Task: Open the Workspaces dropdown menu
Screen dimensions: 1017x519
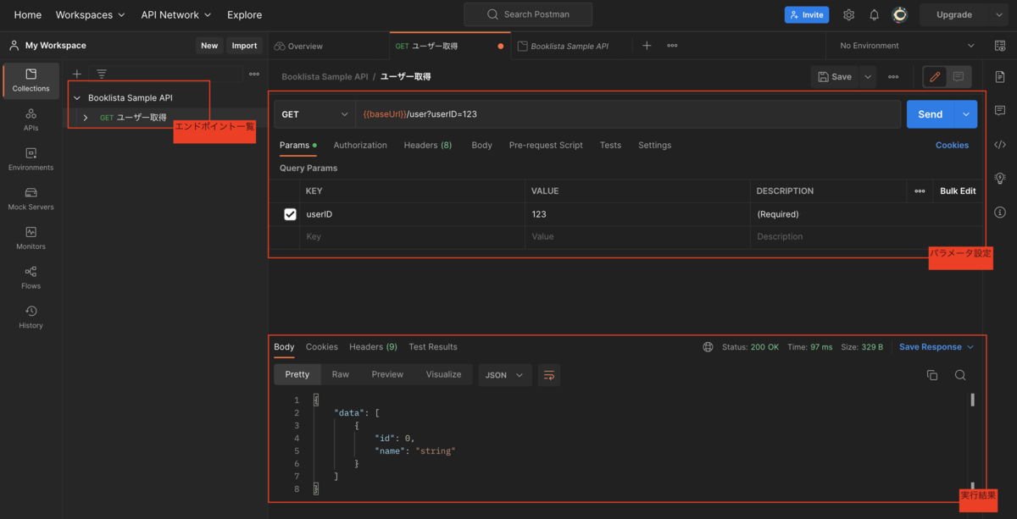Action: (x=90, y=14)
